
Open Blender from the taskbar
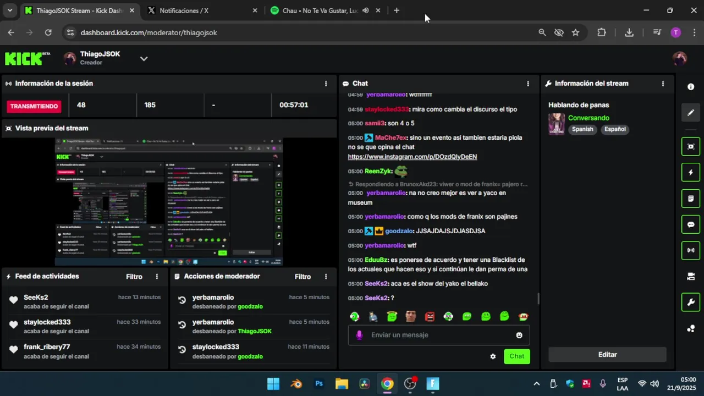pos(296,384)
